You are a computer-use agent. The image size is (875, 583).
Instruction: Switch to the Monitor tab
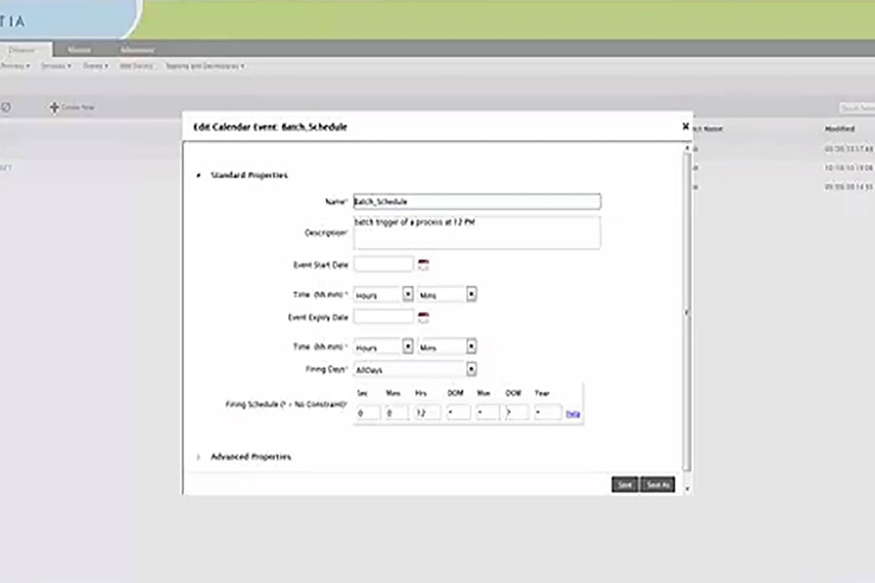pos(79,50)
